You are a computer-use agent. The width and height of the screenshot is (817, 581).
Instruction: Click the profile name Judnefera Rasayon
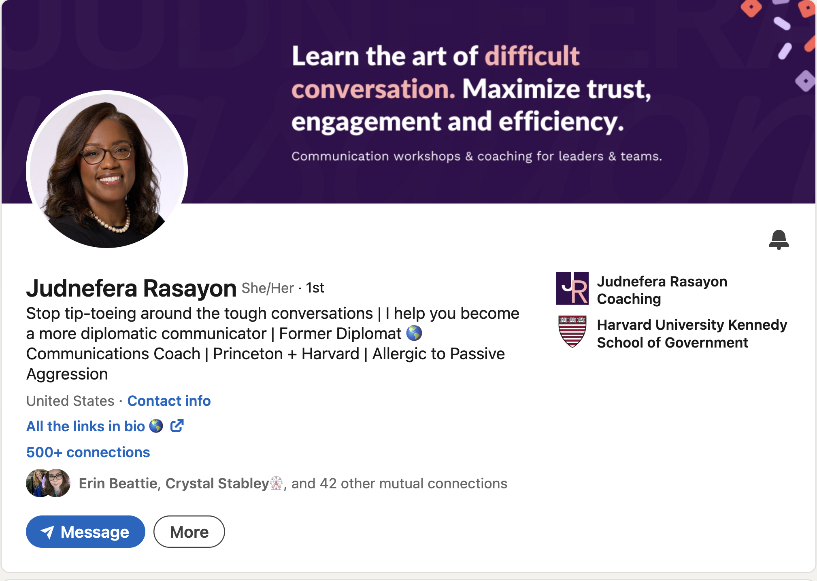131,288
